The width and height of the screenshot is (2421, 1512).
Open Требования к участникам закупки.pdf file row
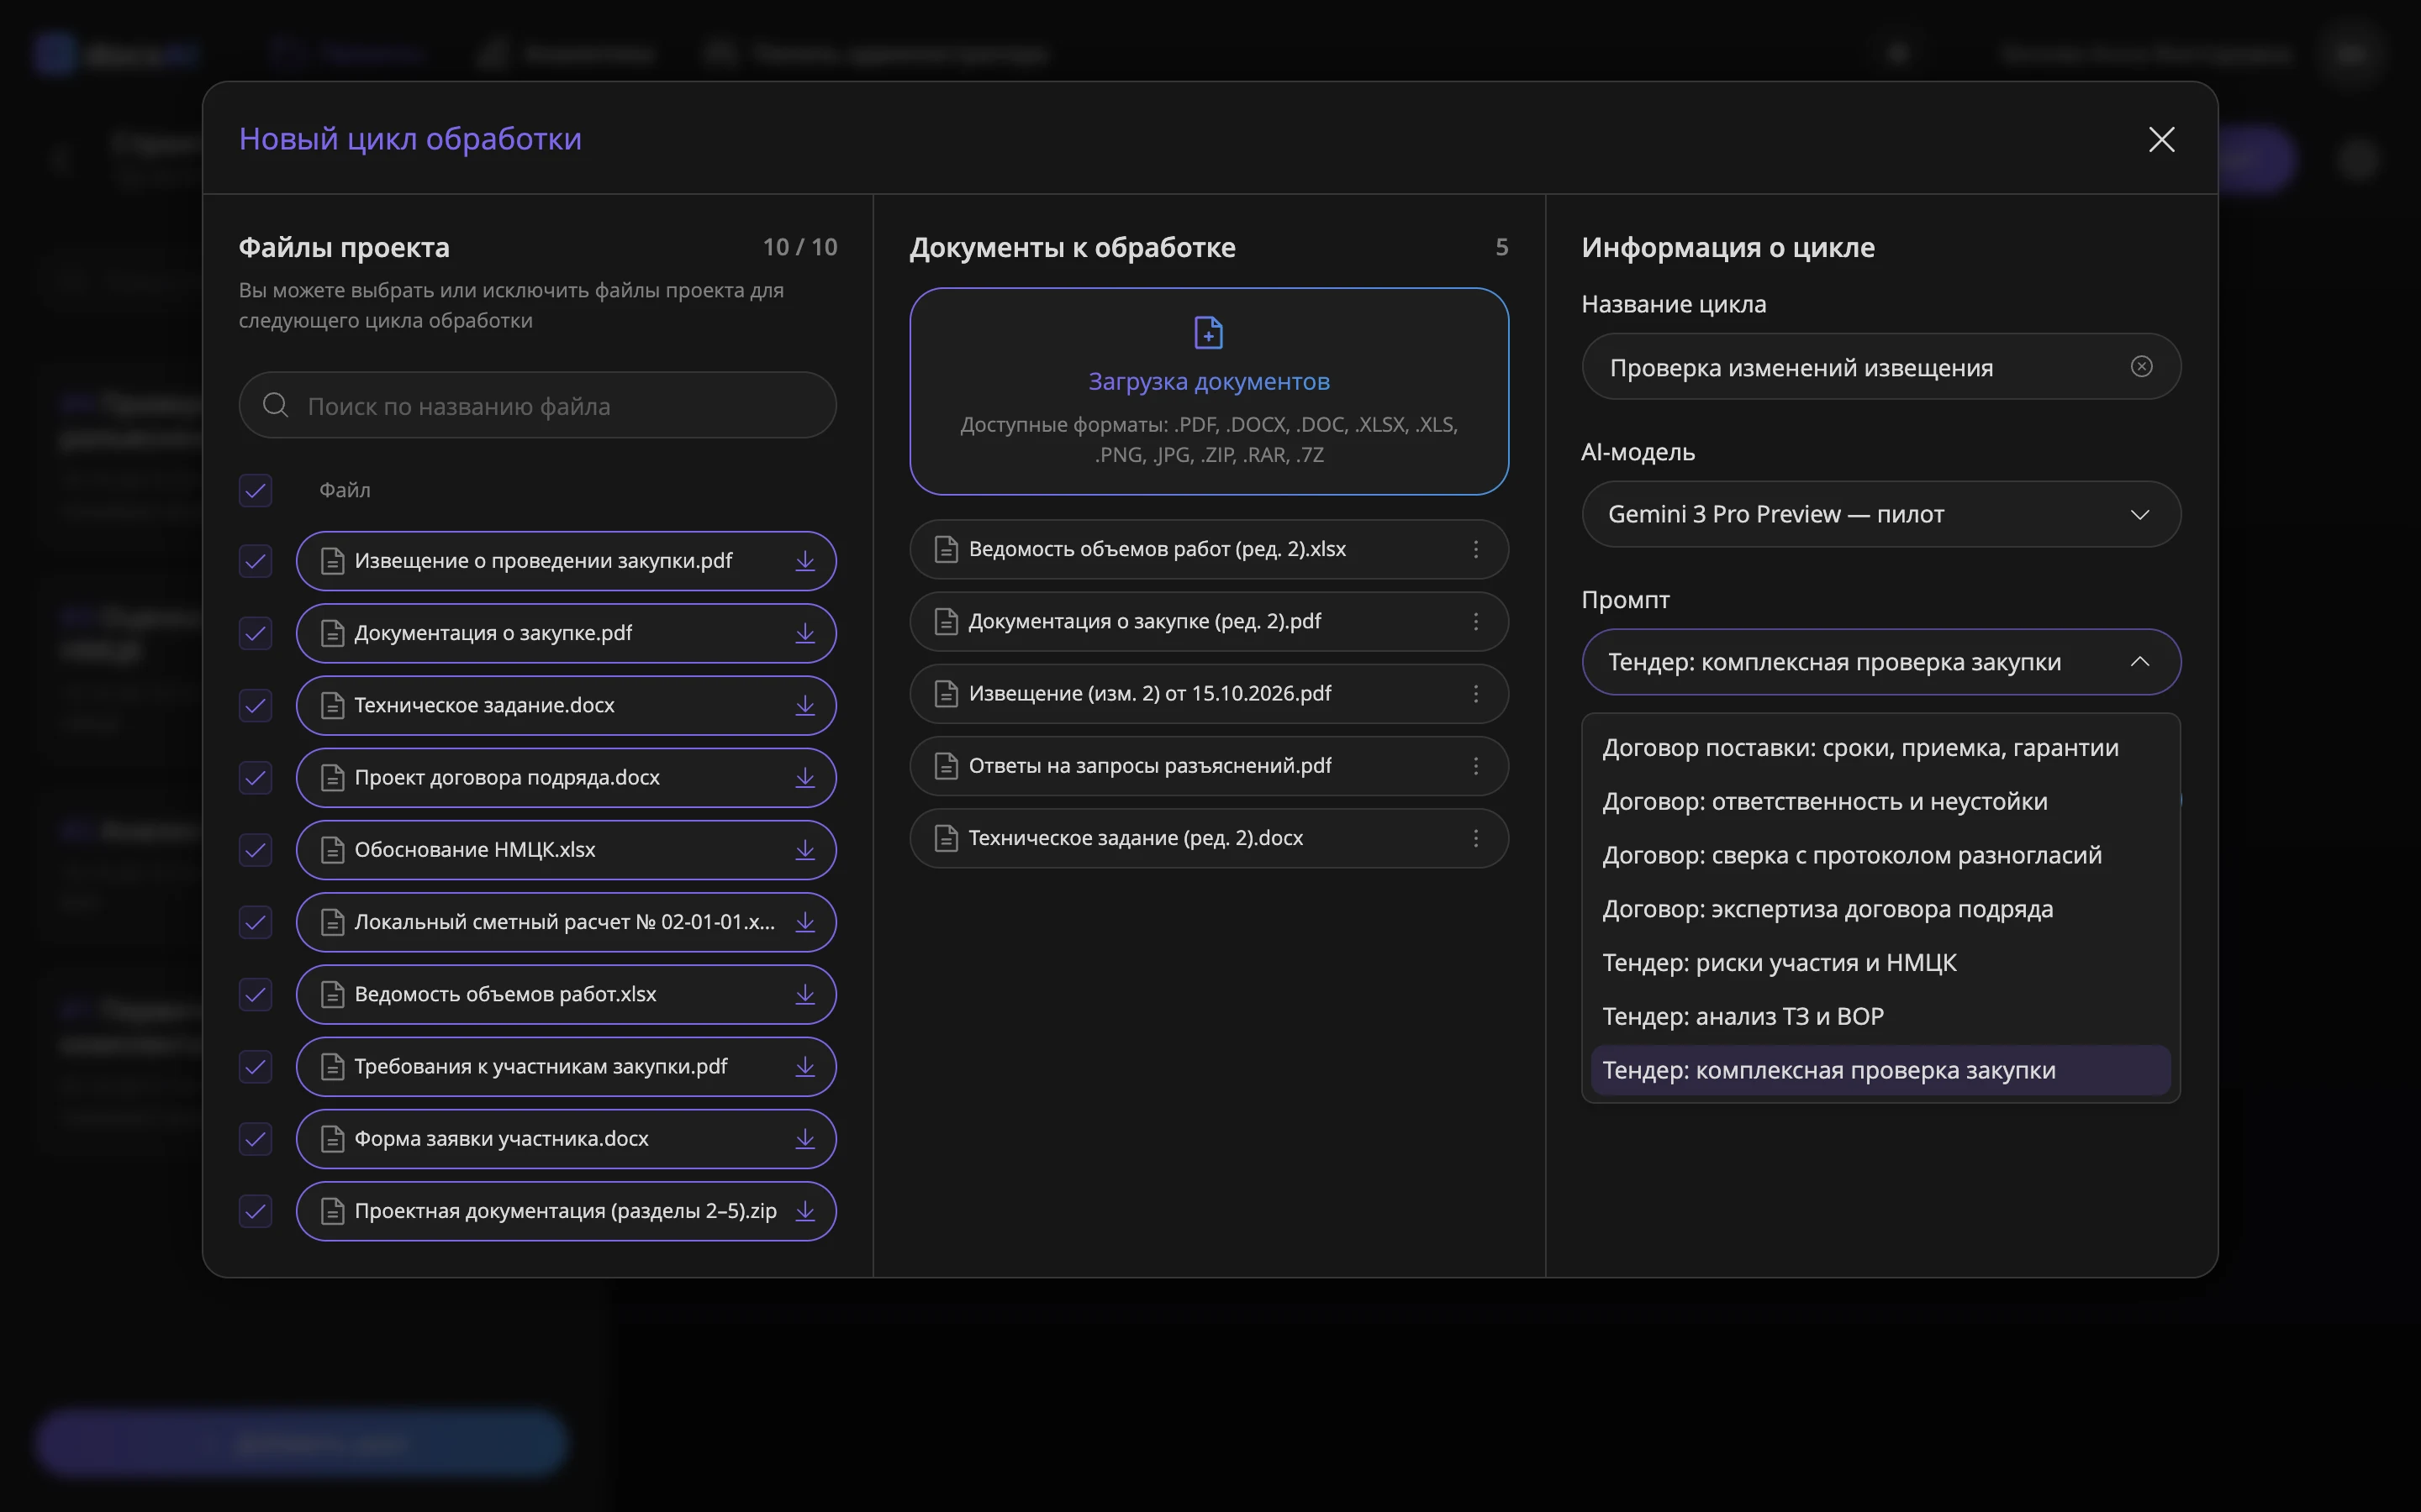click(567, 1067)
